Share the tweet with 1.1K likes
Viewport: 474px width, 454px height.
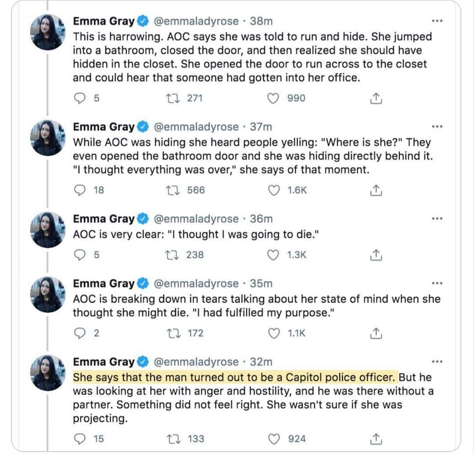point(374,334)
